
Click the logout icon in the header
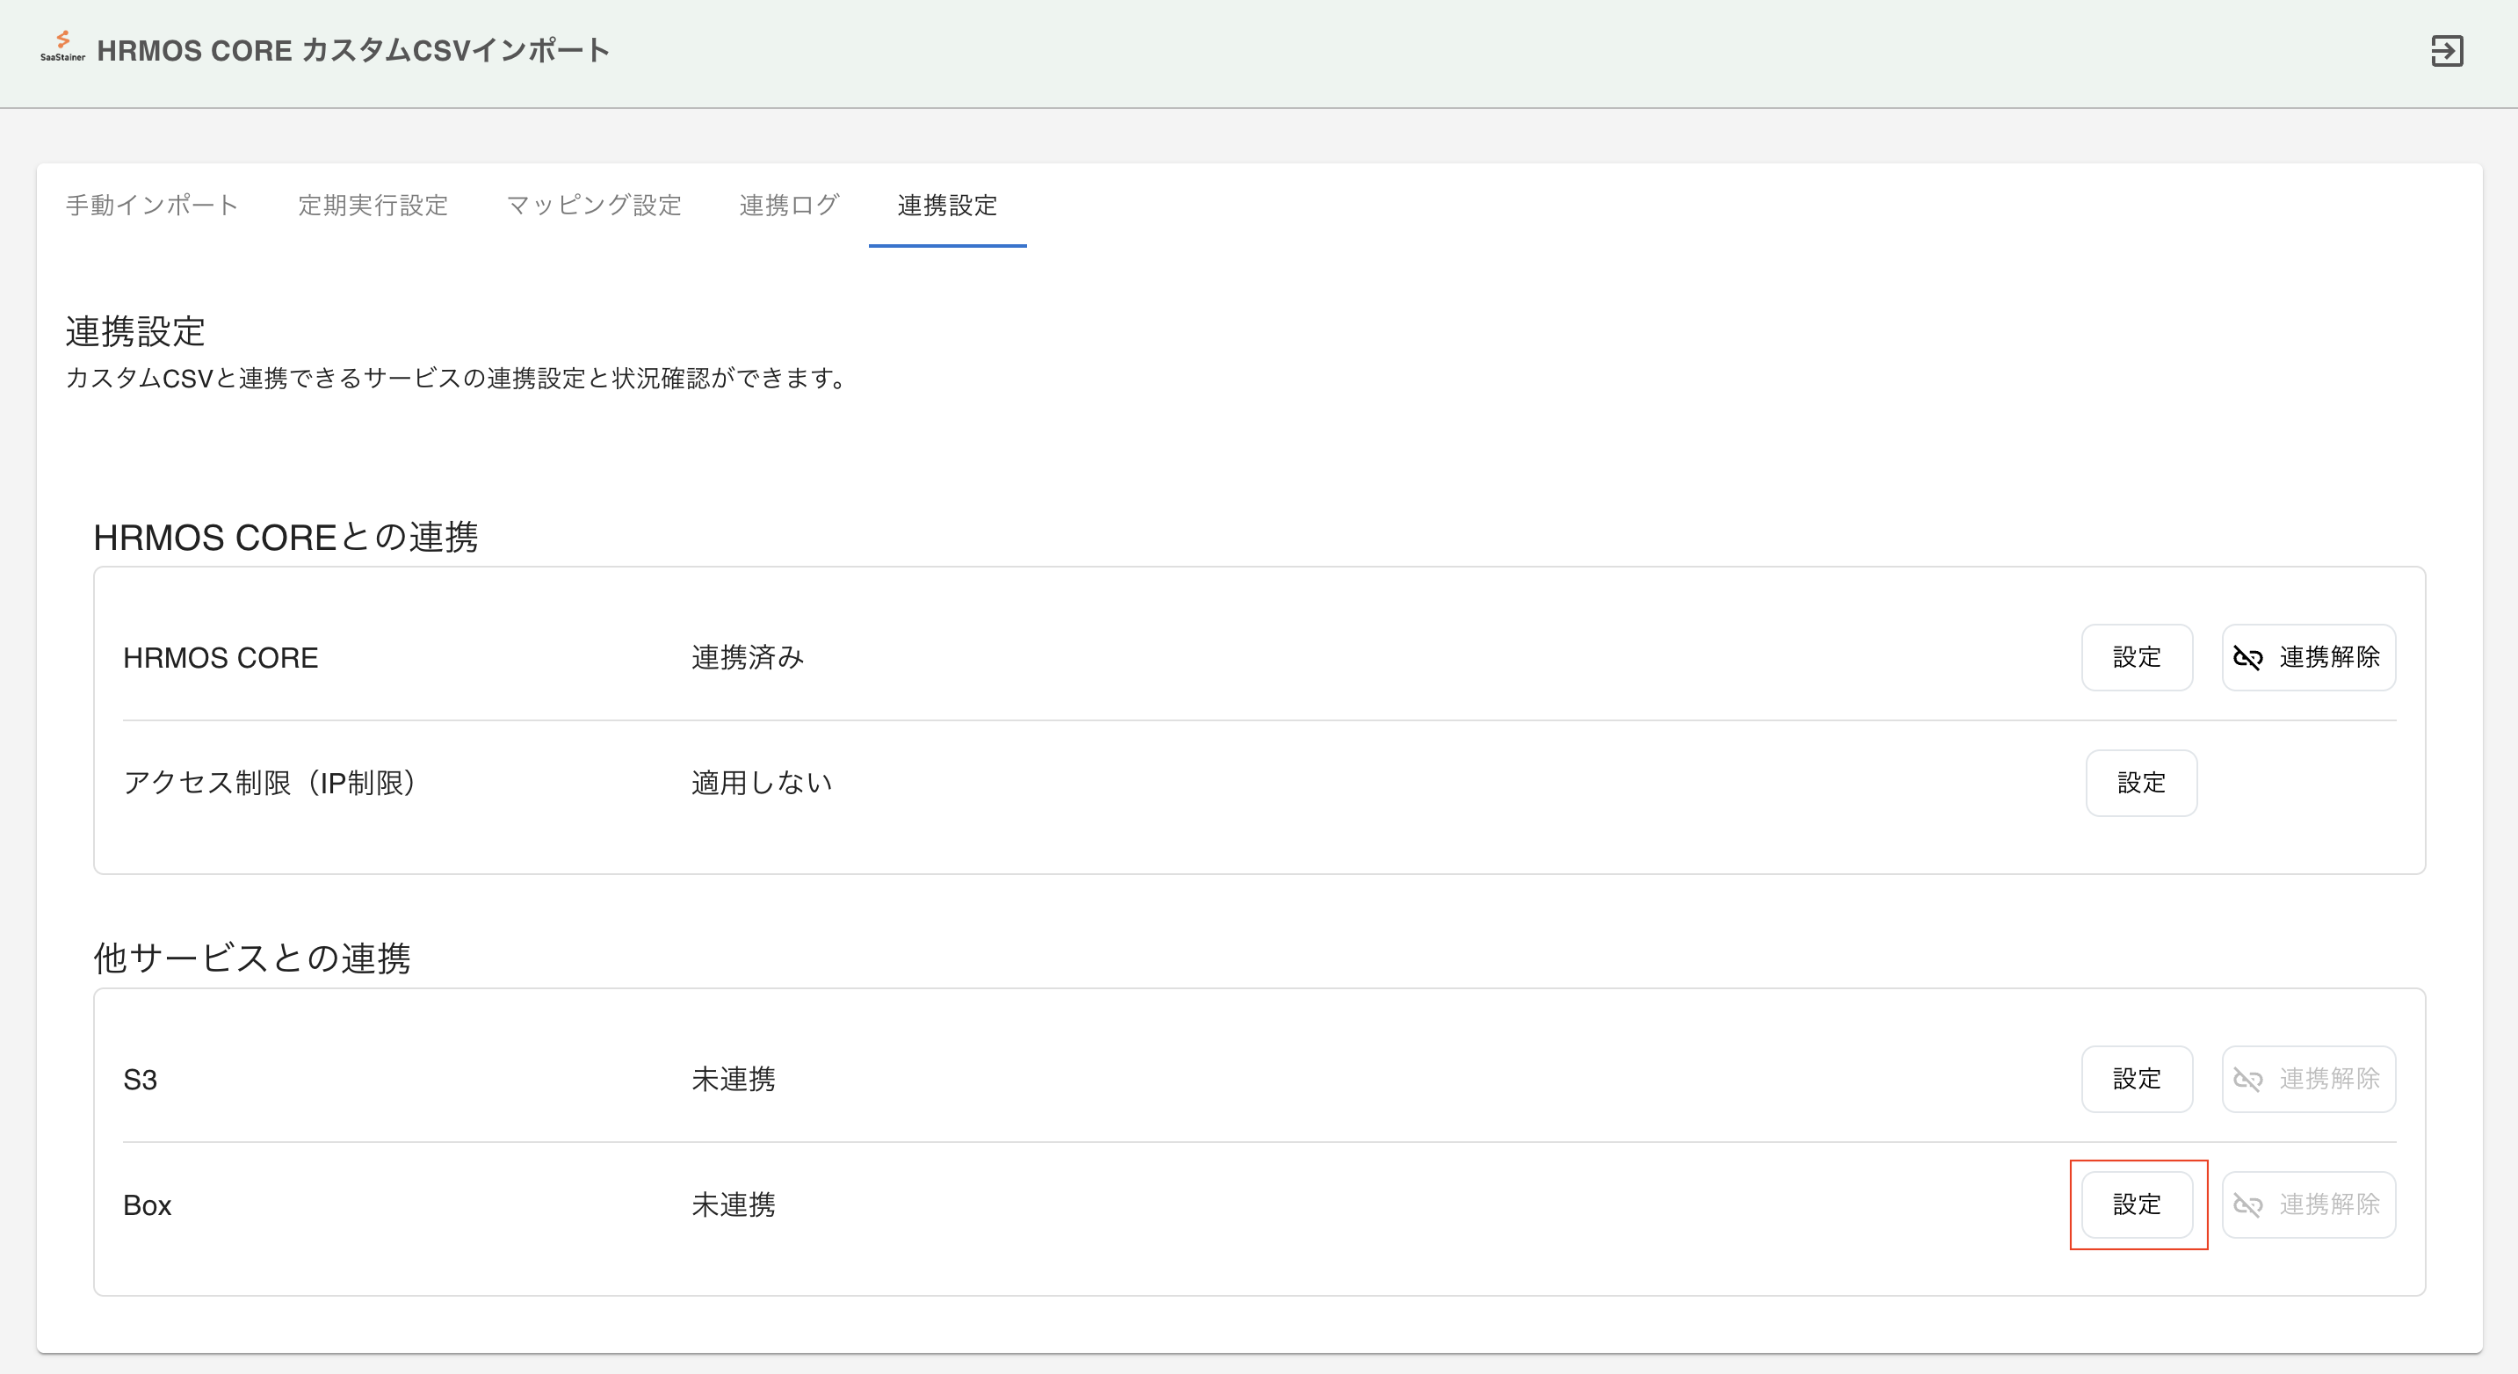pyautogui.click(x=2447, y=51)
